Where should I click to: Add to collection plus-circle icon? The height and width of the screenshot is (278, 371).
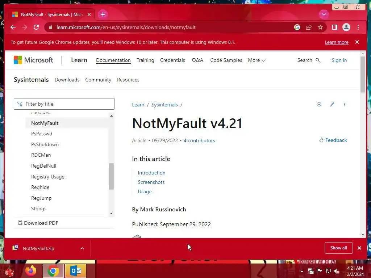[319, 105]
